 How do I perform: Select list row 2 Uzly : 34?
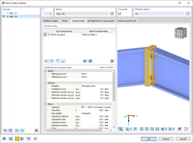(21, 16)
